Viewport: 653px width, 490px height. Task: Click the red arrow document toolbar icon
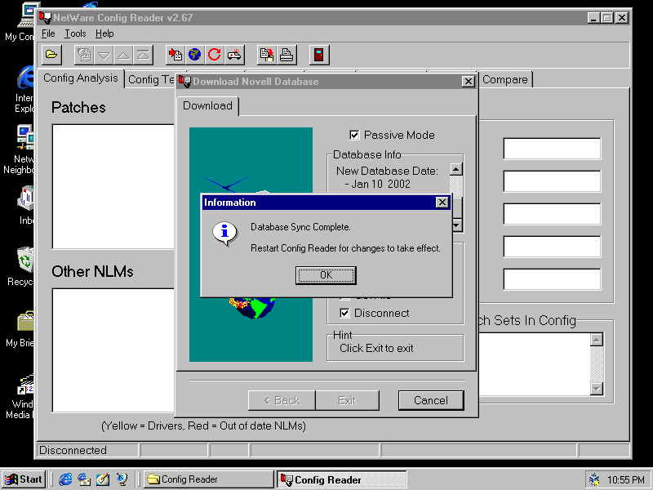coord(175,55)
